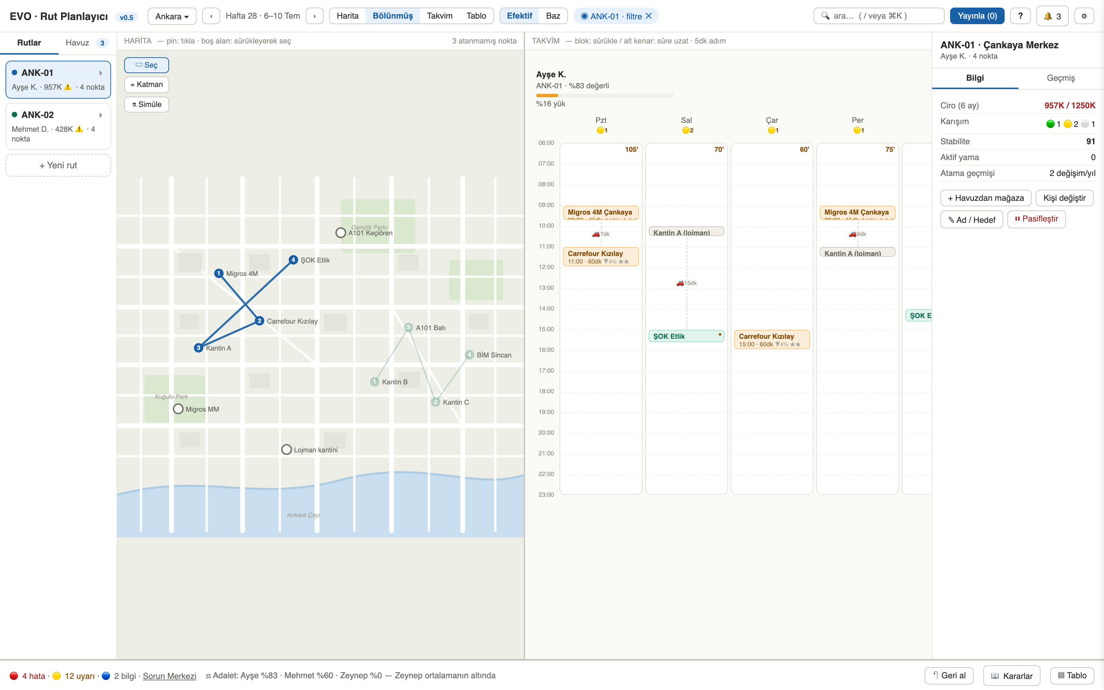The width and height of the screenshot is (1104, 690).
Task: Select map pin 3 Kantin A
Action: click(198, 348)
